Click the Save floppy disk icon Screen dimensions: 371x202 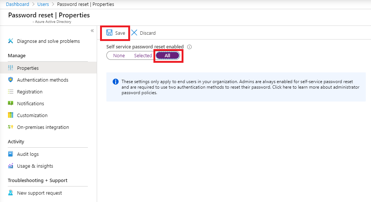[x=109, y=33]
